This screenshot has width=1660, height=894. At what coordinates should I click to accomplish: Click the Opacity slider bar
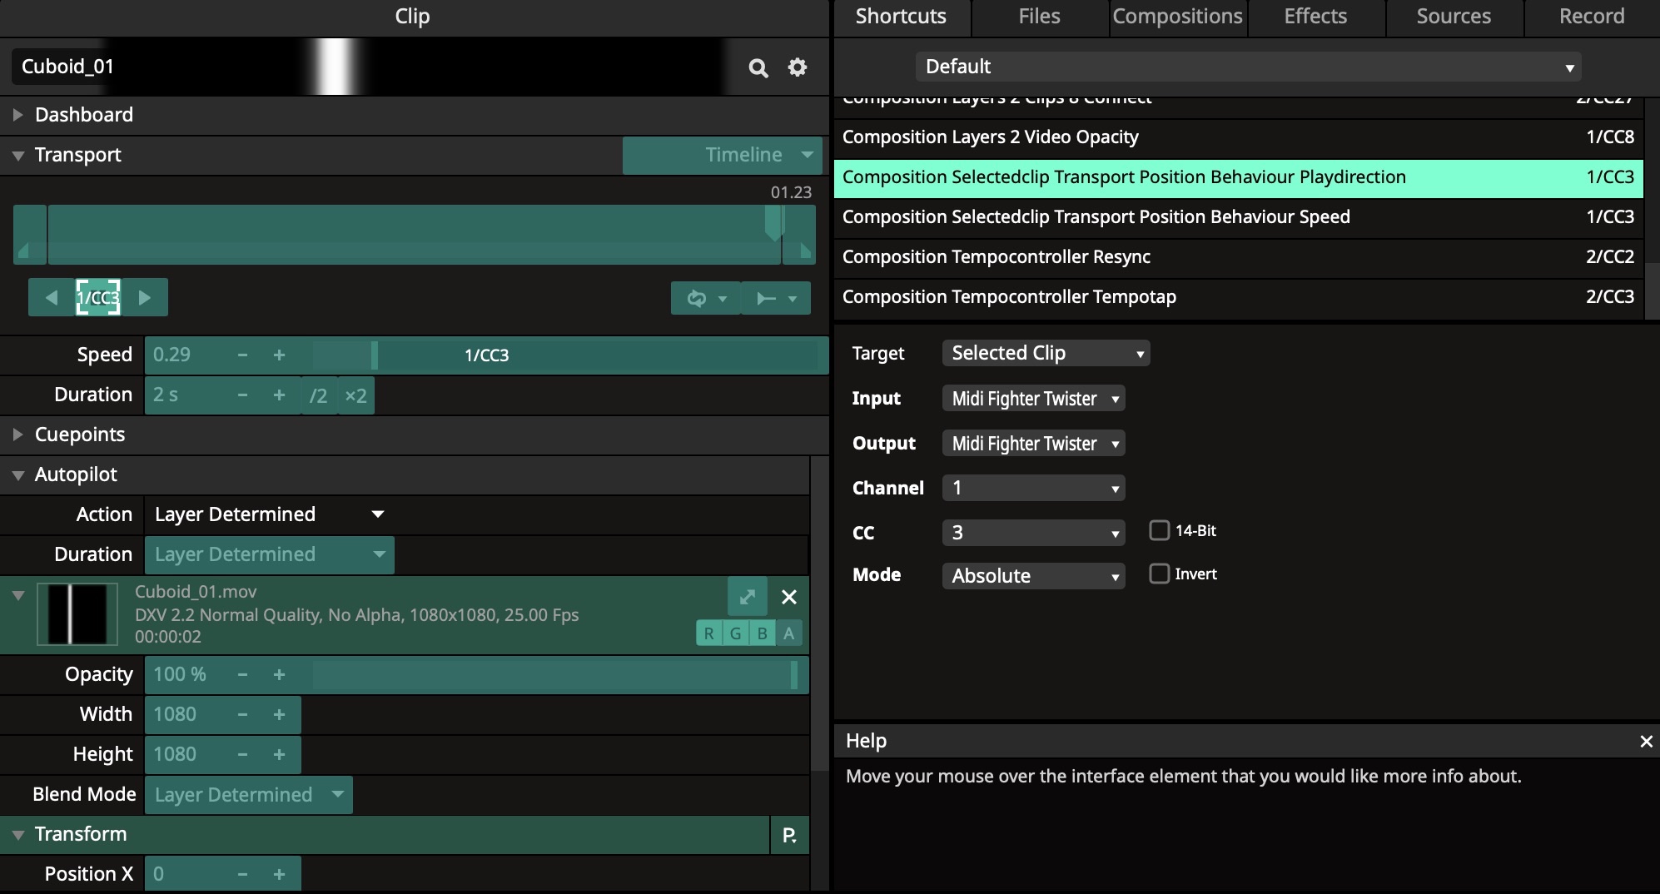554,674
